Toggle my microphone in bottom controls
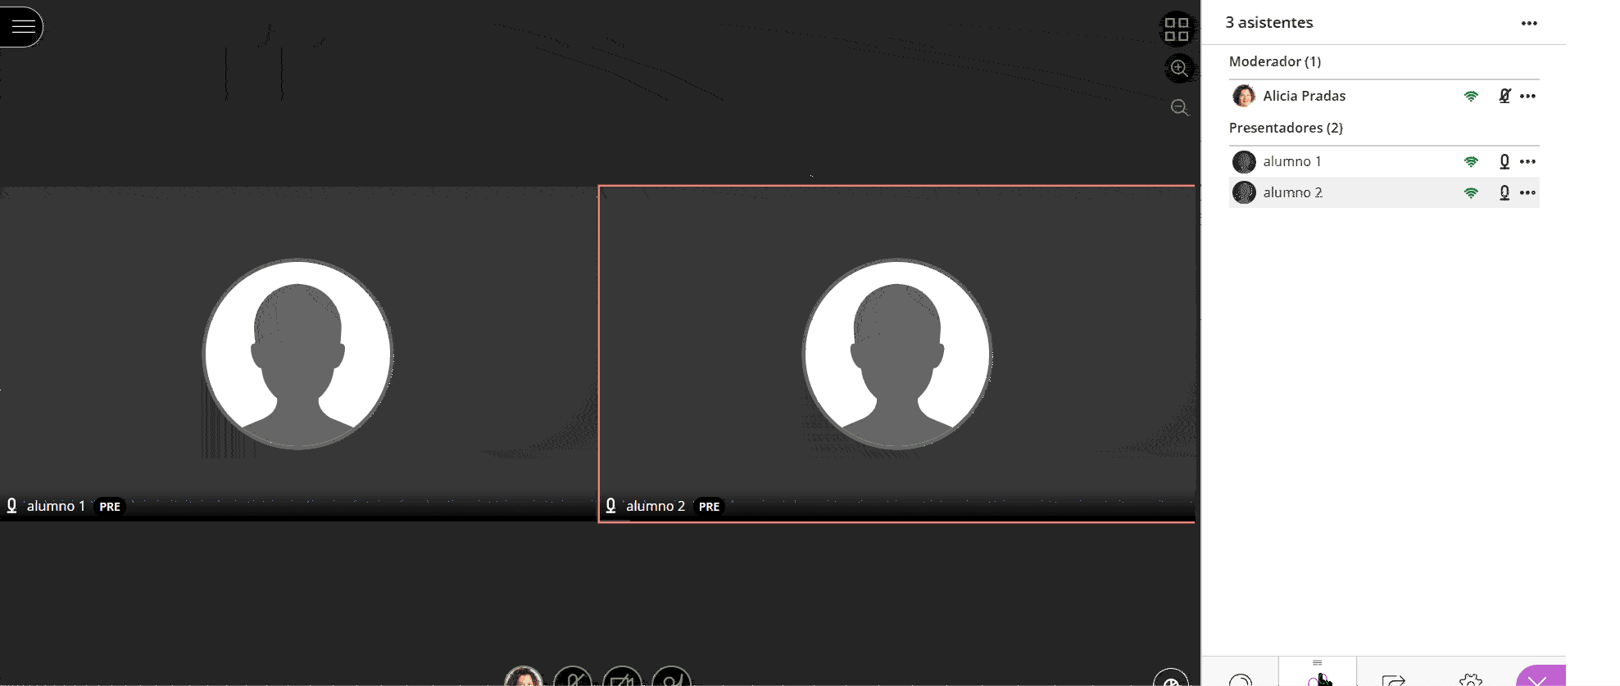The height and width of the screenshot is (686, 1620). (x=573, y=677)
